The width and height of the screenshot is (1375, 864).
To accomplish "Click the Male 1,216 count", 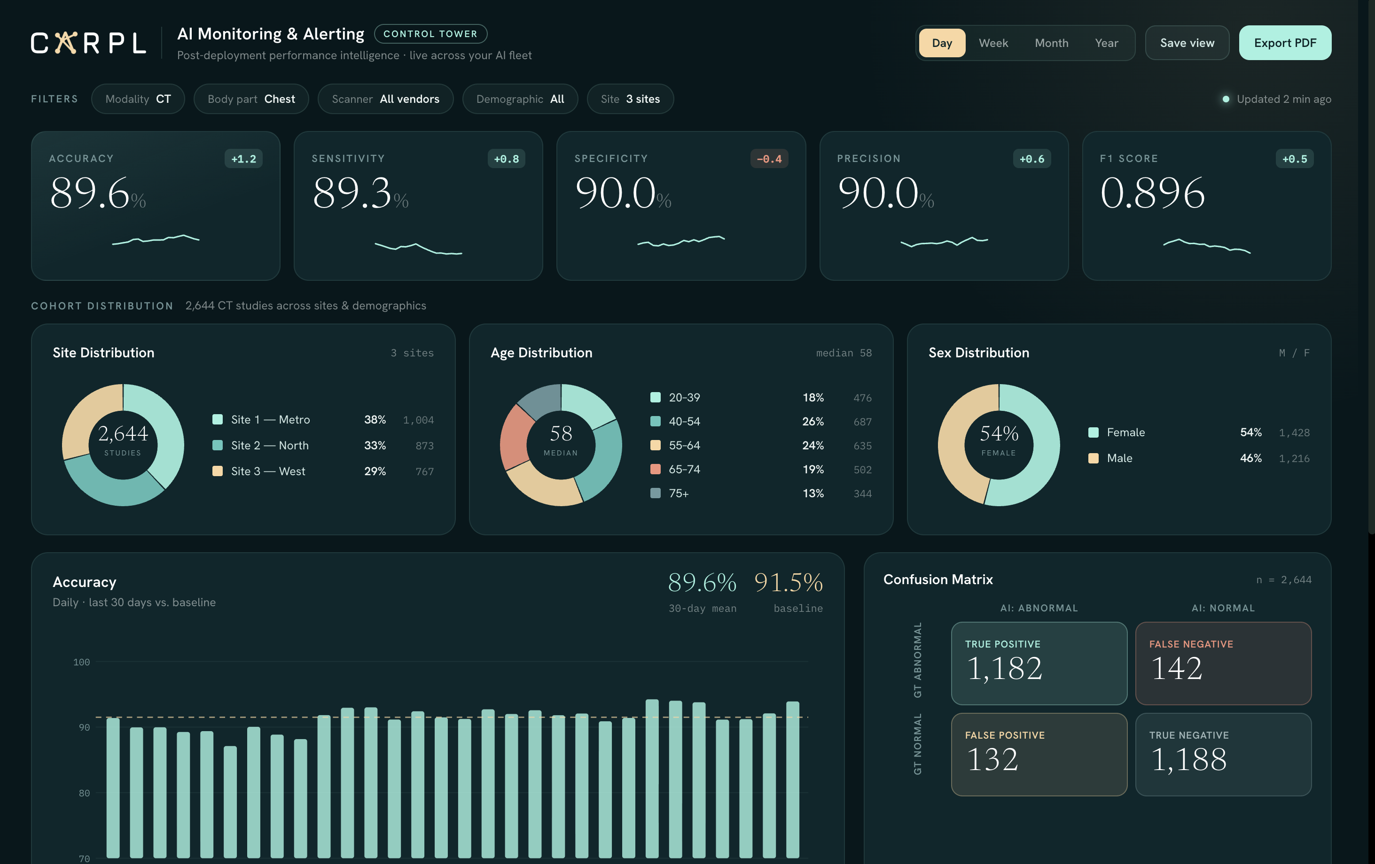I will tap(1294, 458).
